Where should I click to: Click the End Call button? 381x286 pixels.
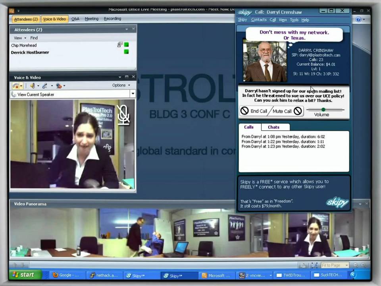tap(254, 111)
